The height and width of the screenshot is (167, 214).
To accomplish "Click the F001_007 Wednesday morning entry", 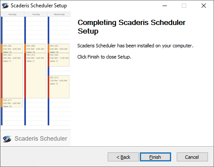I will tap(59, 49).
